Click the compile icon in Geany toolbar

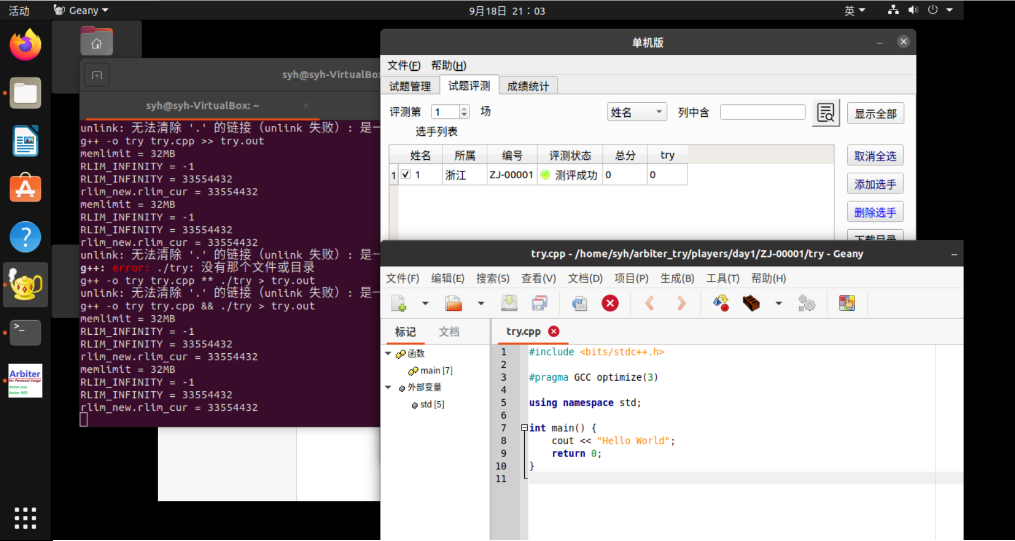[x=721, y=303]
